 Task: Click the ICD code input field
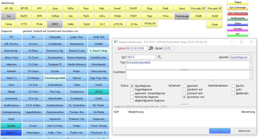[141, 57]
